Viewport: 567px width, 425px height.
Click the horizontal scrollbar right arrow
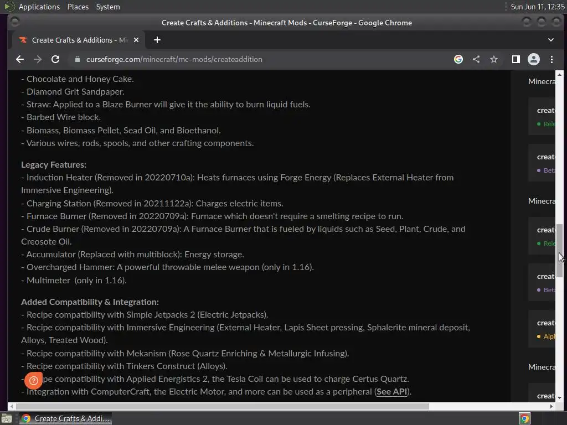point(551,406)
